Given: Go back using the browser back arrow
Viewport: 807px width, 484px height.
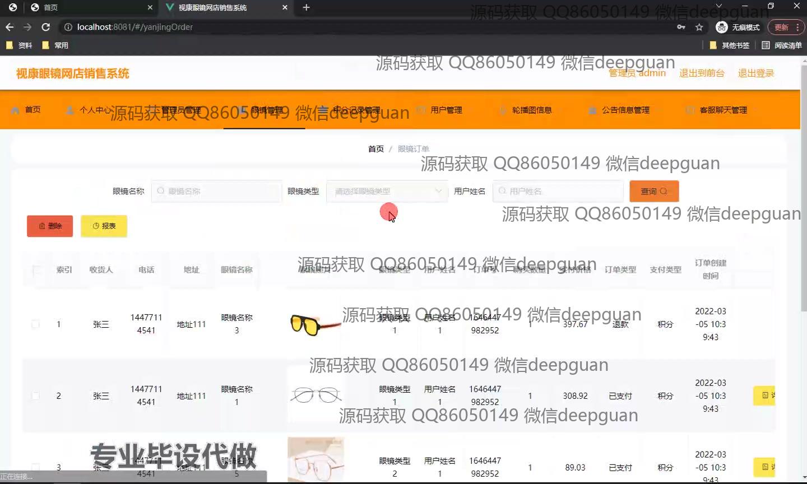Looking at the screenshot, I should coord(10,27).
